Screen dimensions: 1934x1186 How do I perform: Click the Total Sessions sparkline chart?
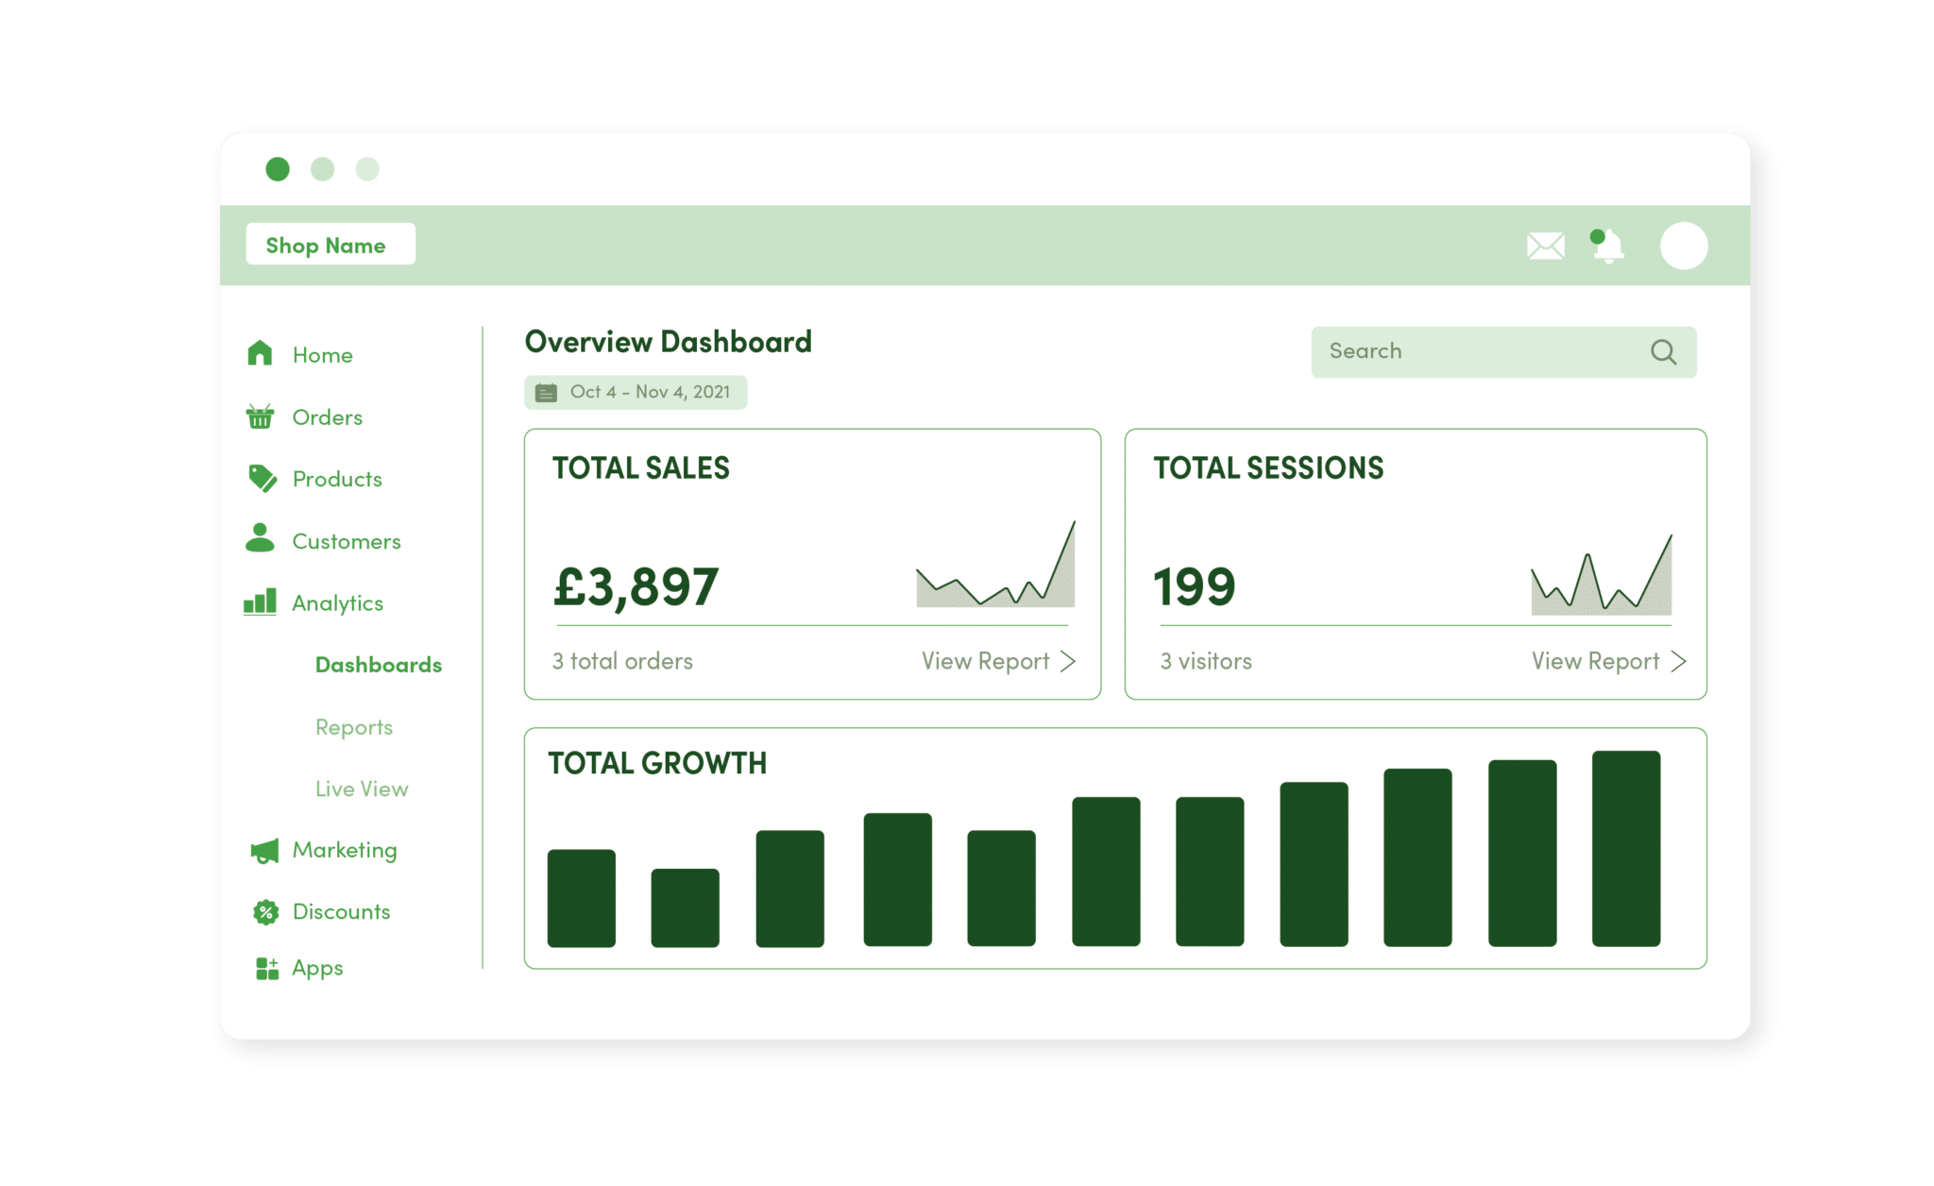(x=1601, y=575)
